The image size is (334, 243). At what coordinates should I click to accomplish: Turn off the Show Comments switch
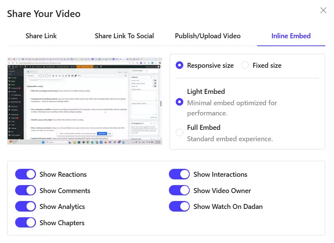coord(25,190)
